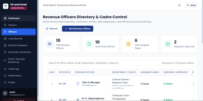Click the plus icon on Add Revenue Officer

(x=66, y=29)
